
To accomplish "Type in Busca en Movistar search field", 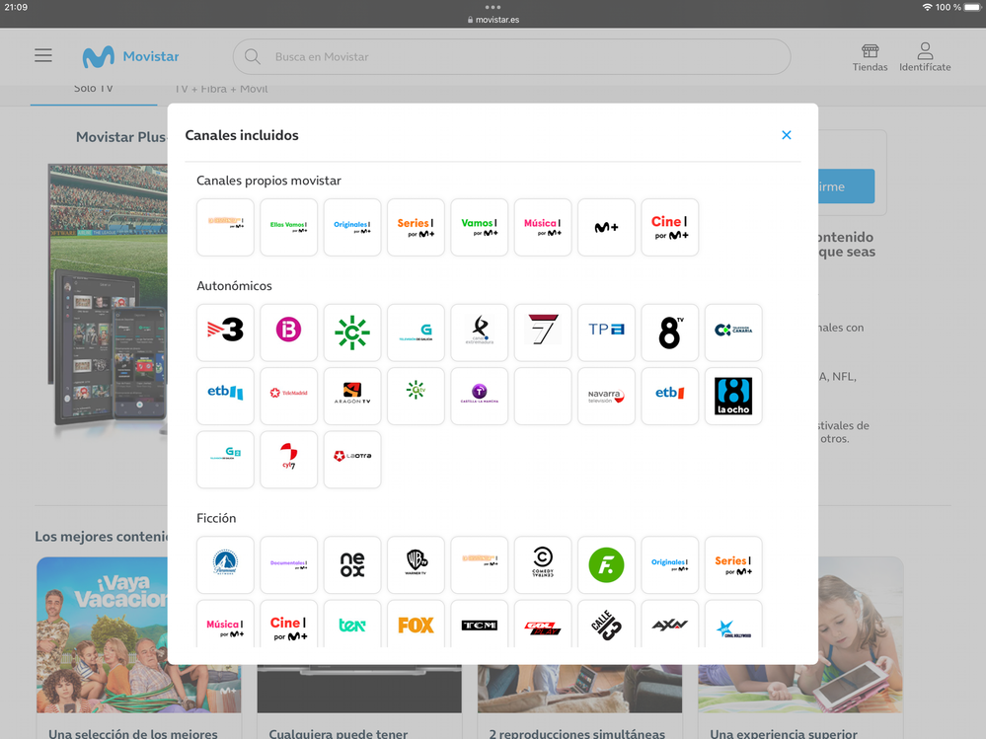I will tap(511, 57).
